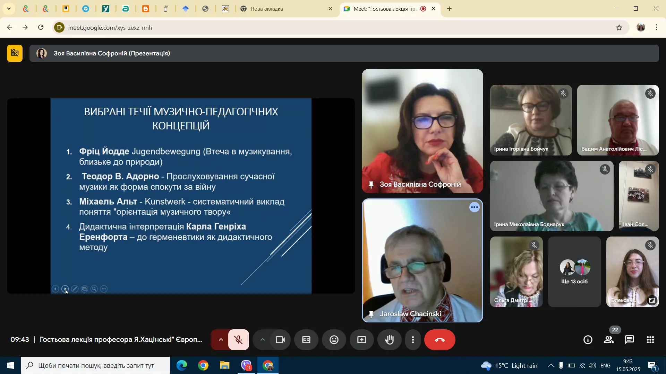This screenshot has width=666, height=374.
Task: Open the activities grid icon
Action: coord(650,340)
